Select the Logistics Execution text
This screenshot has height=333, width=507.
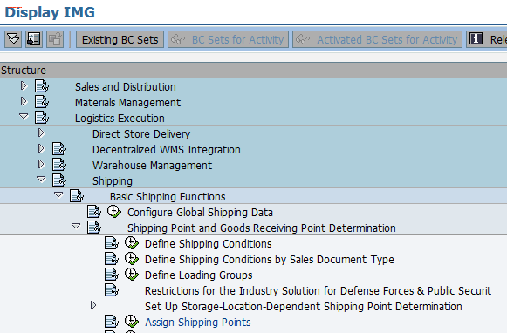(120, 119)
